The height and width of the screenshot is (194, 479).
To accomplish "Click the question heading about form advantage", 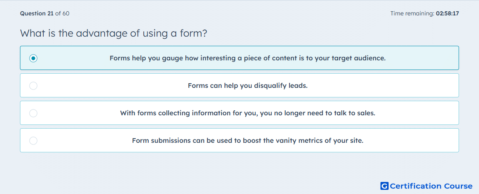I will [114, 33].
